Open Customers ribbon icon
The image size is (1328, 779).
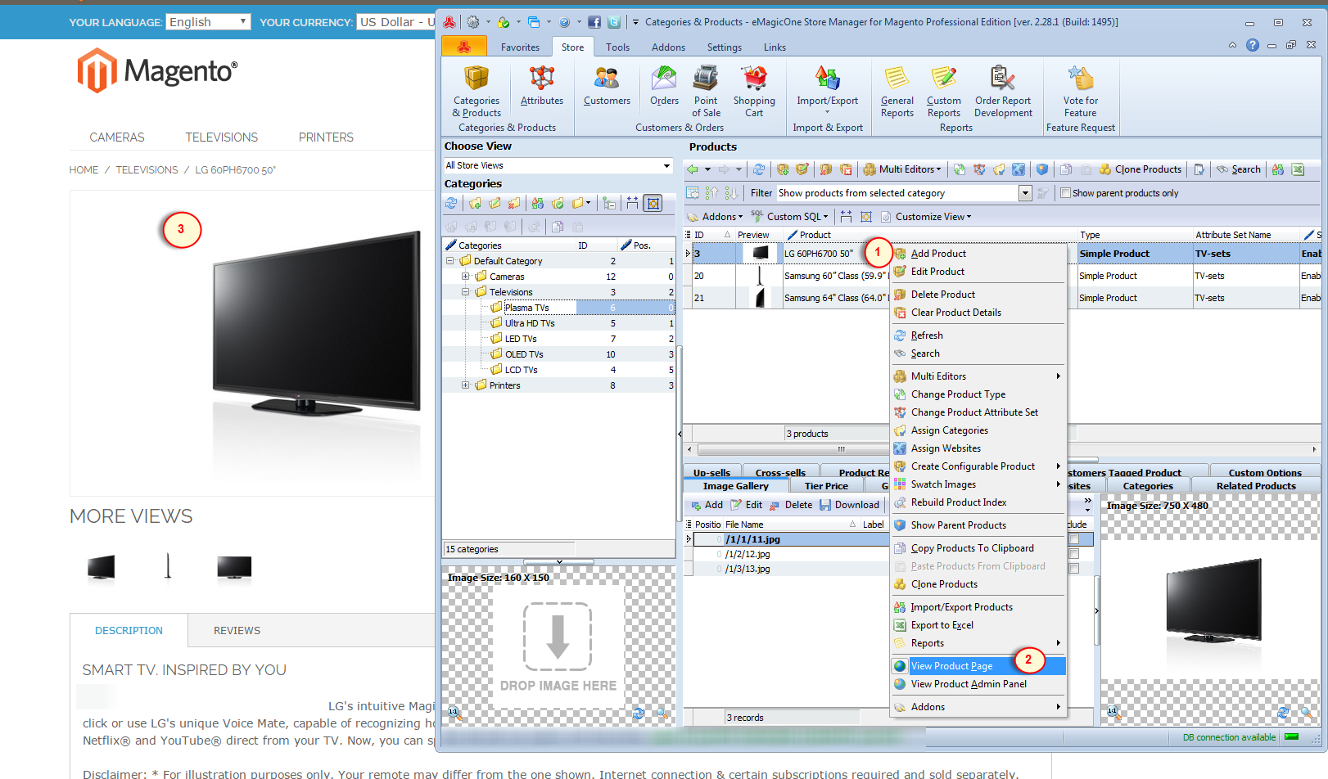pos(607,86)
